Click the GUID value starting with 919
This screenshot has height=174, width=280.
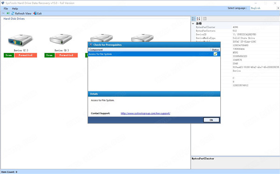(x=256, y=67)
